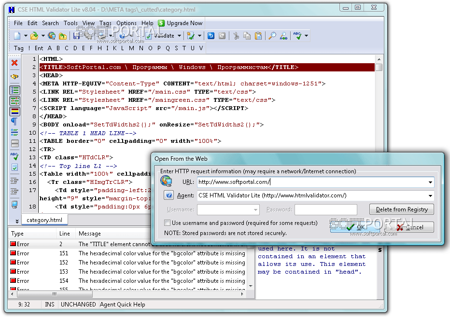Viewport: 450px width, 319px height.
Task: Create a new document with New icon
Action: tap(17, 36)
